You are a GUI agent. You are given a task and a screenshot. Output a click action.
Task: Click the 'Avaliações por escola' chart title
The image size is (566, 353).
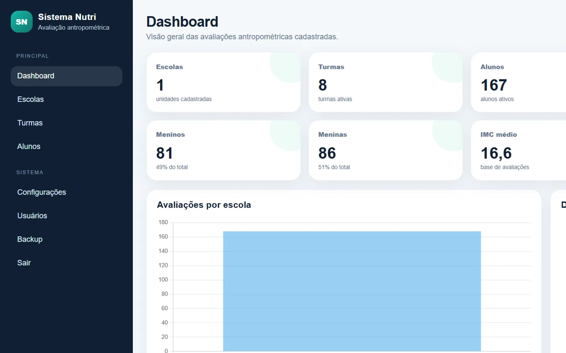pyautogui.click(x=204, y=205)
